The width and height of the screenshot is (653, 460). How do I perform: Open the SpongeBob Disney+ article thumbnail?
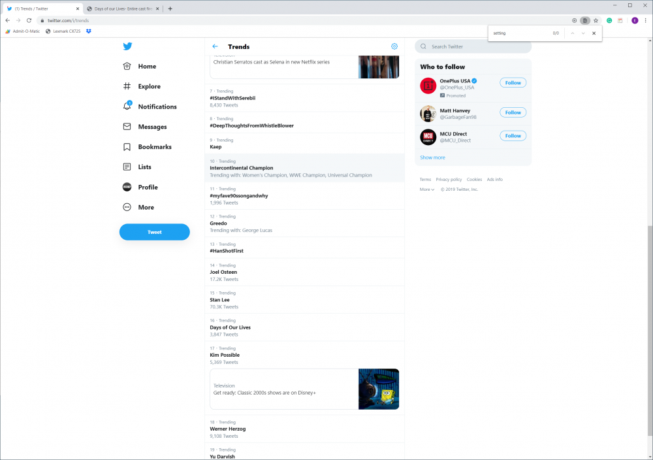pyautogui.click(x=379, y=389)
